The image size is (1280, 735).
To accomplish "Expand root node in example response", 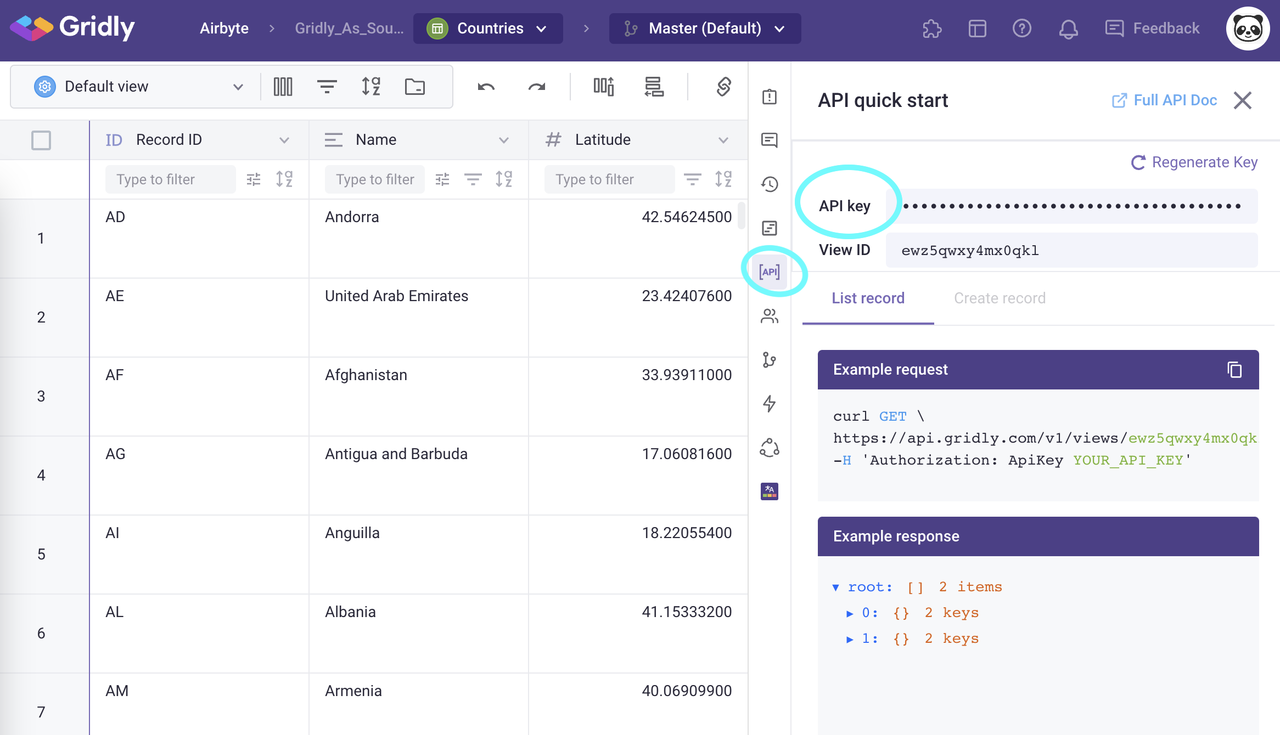I will [835, 587].
